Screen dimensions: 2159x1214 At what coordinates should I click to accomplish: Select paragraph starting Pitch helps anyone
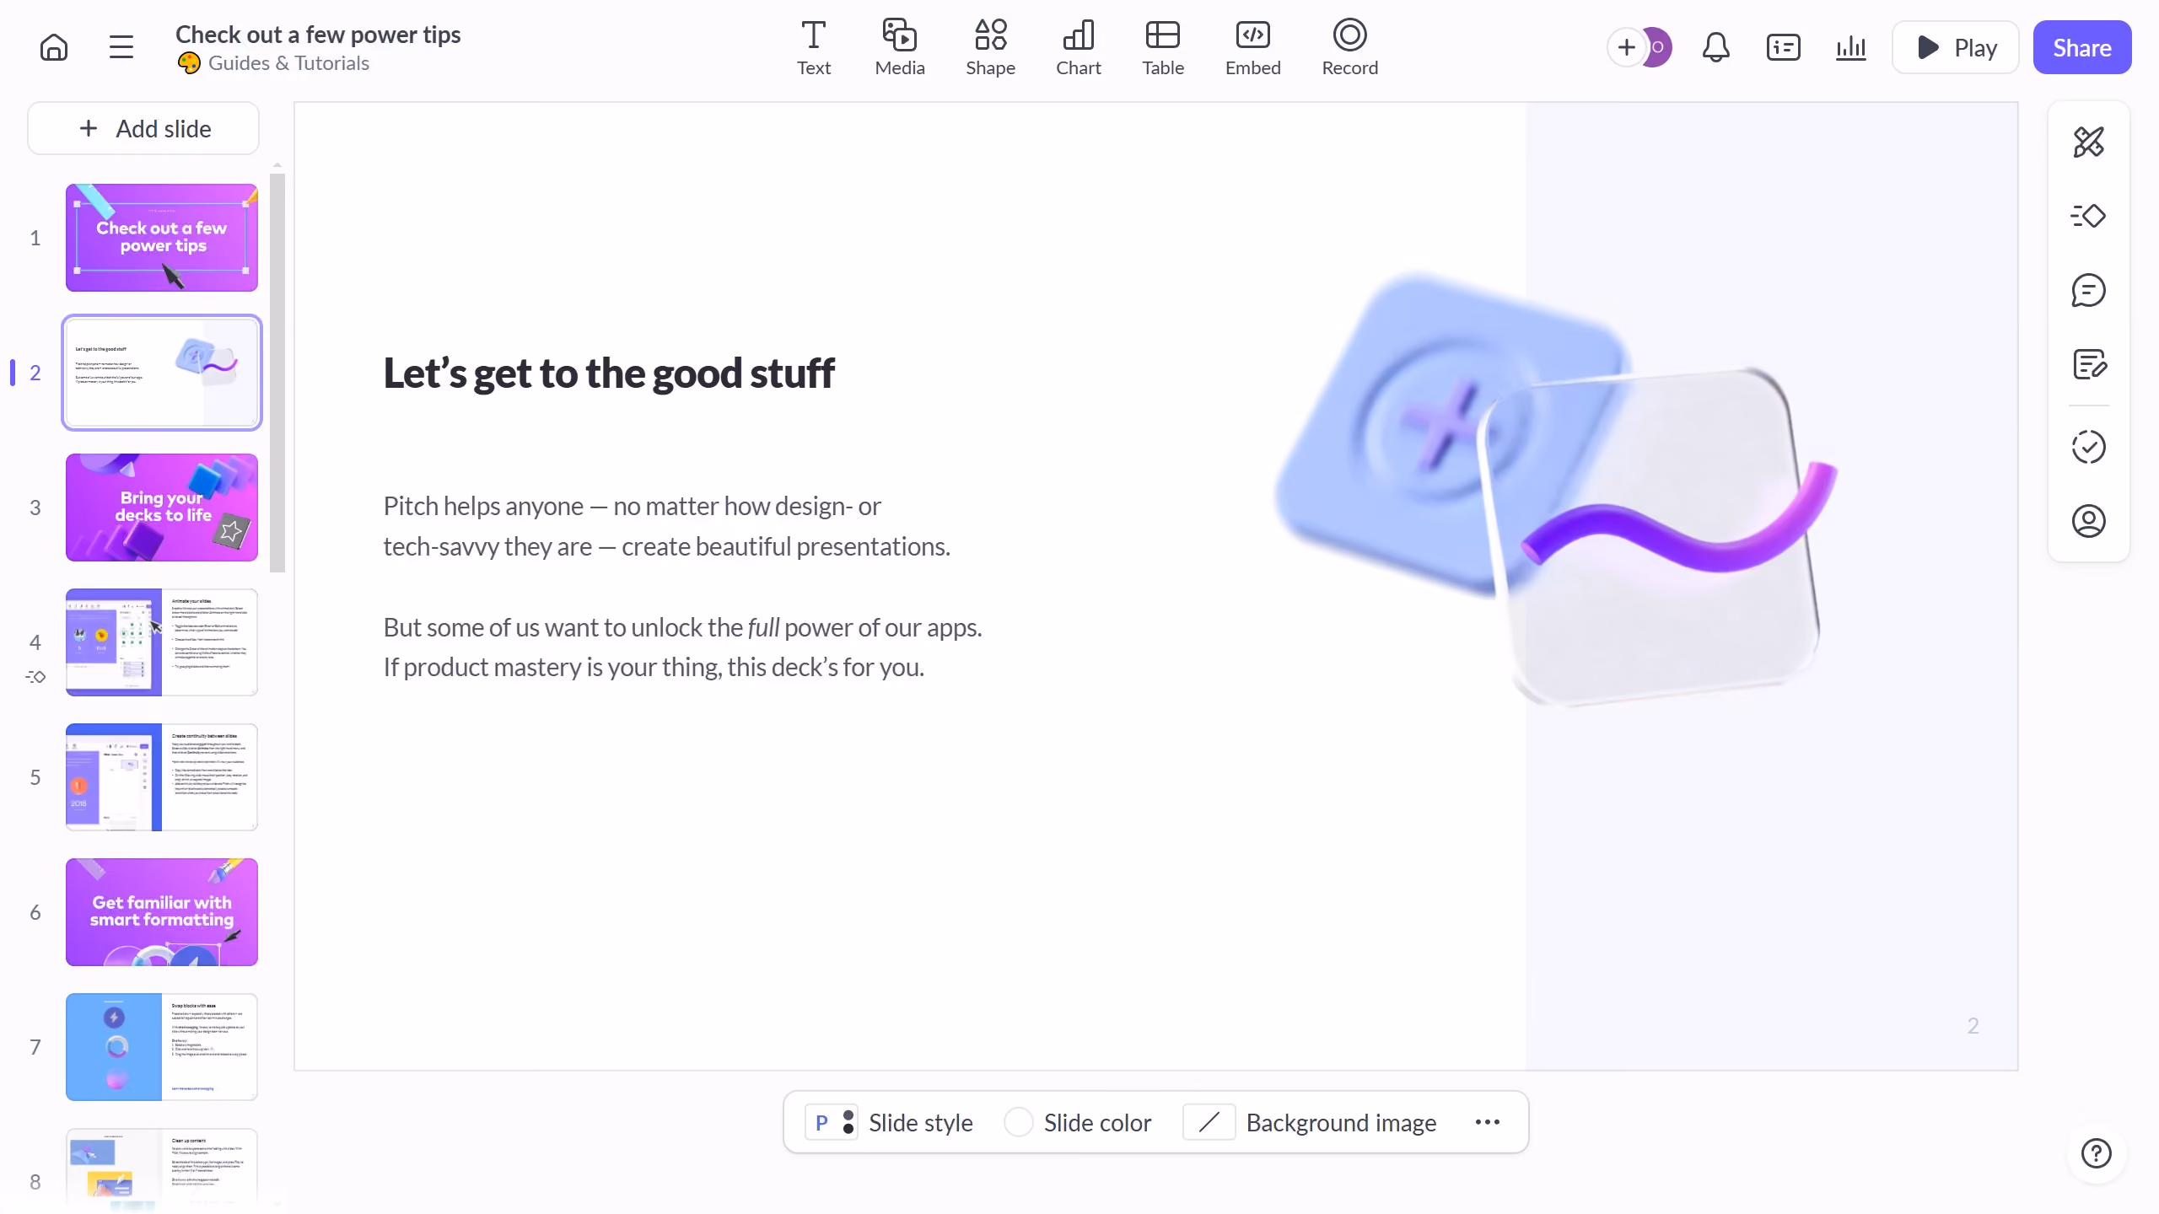tap(666, 526)
